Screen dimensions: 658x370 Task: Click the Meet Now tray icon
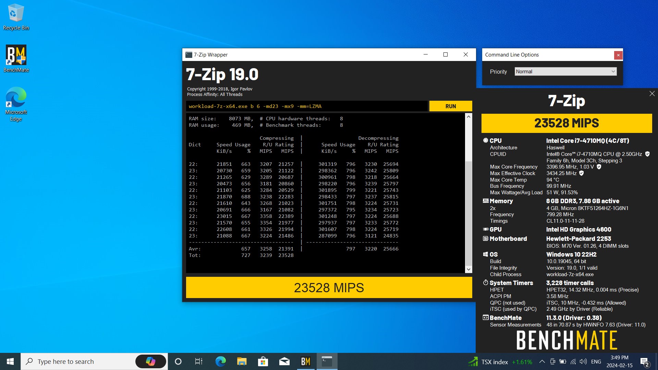pos(552,361)
